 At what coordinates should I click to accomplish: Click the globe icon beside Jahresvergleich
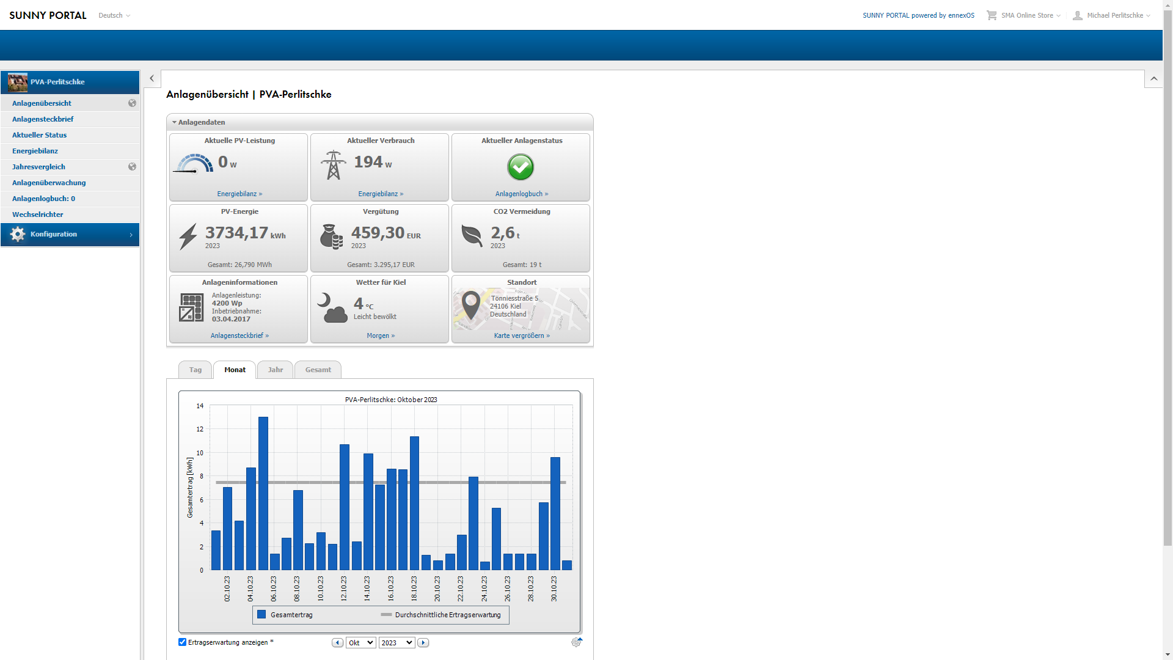132,167
